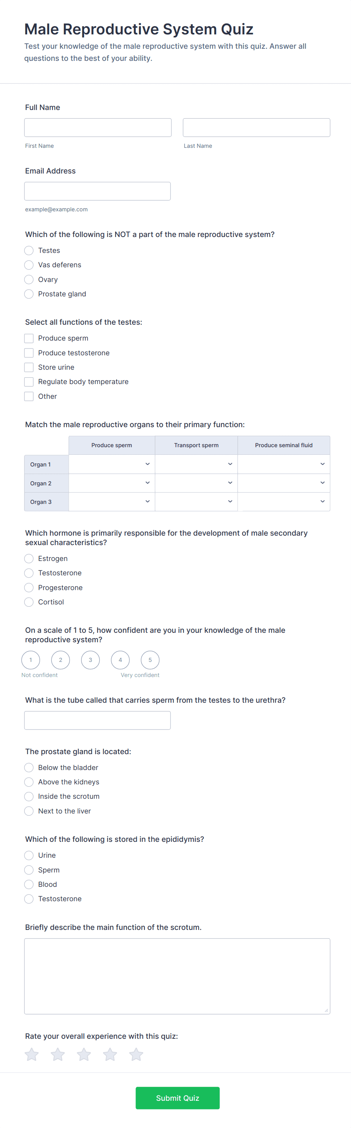Open the Organ 1 'Produce sperm' dropdown

point(111,464)
